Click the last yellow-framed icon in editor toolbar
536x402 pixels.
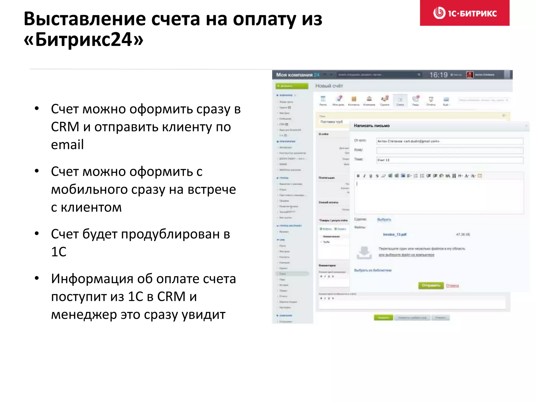(480, 176)
